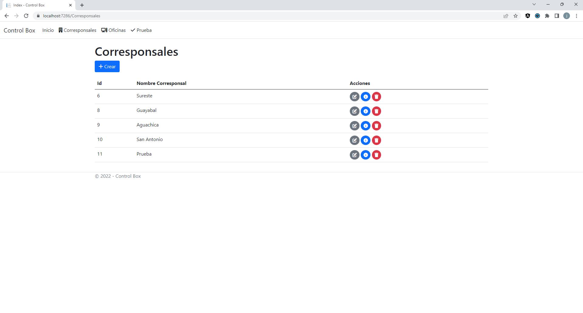Click the 'Id' column header
This screenshot has width=583, height=313.
click(99, 83)
